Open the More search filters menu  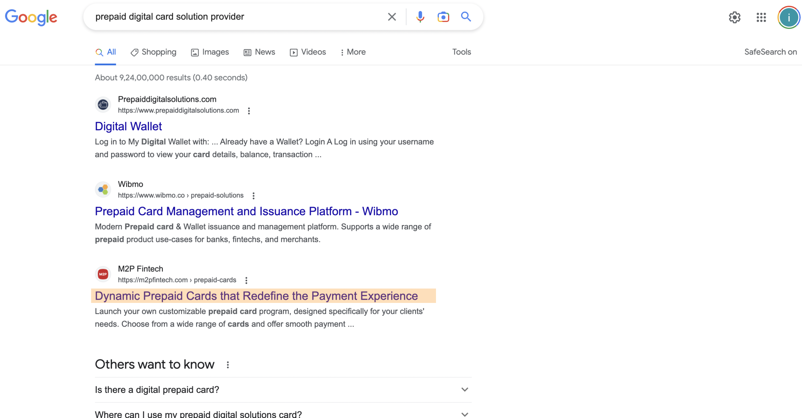[x=353, y=52]
